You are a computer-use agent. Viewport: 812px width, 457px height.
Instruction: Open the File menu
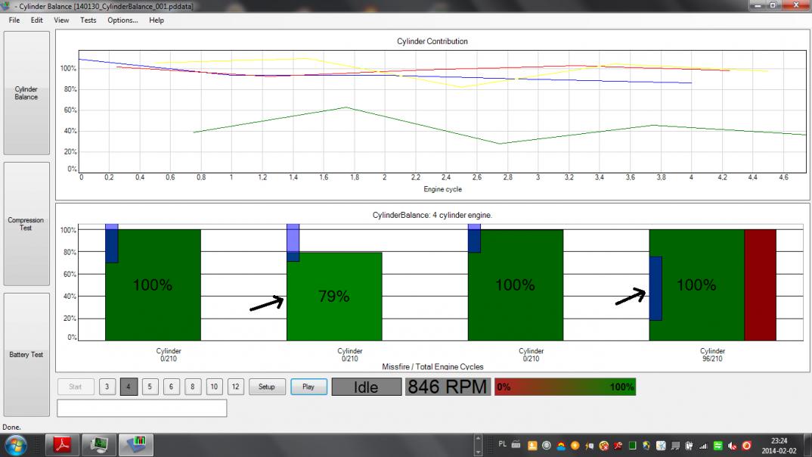click(14, 20)
